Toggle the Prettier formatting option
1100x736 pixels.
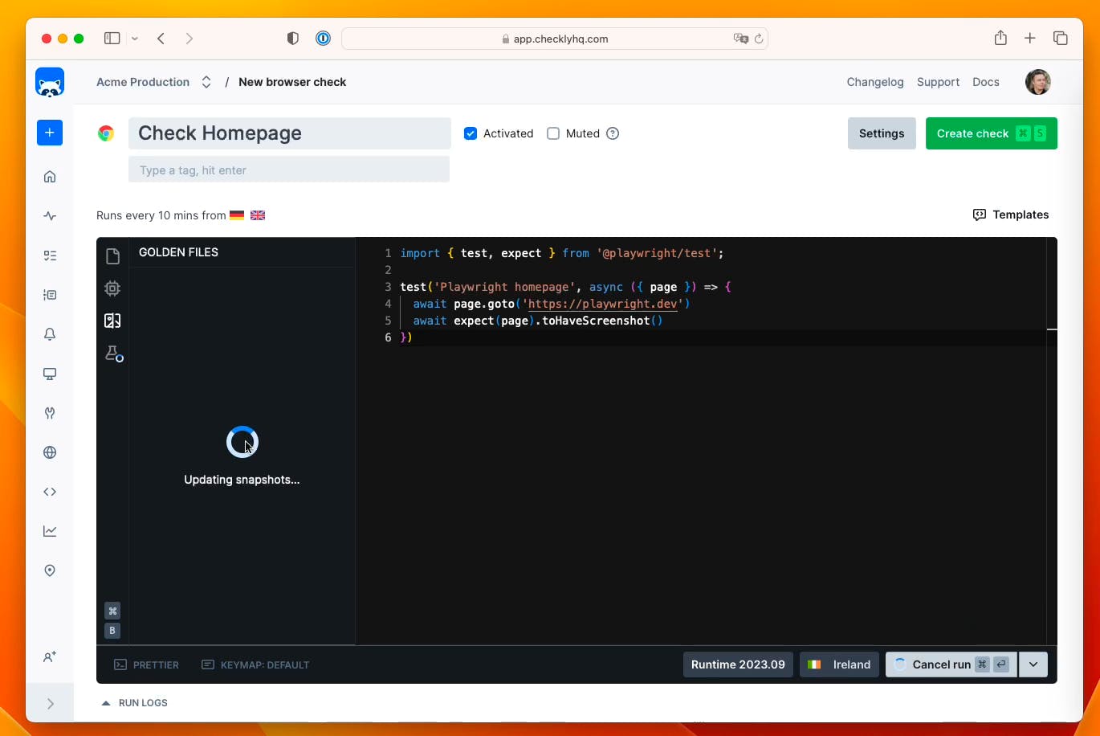pos(146,664)
